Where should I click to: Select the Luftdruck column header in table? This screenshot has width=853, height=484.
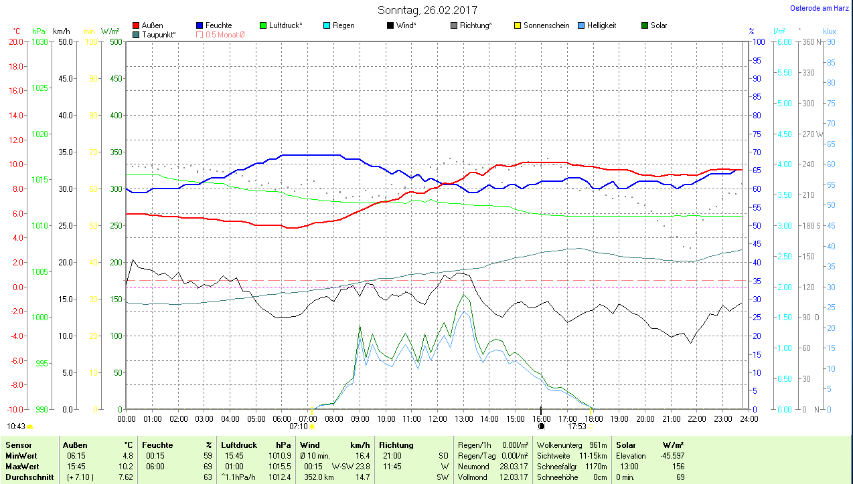(x=239, y=445)
